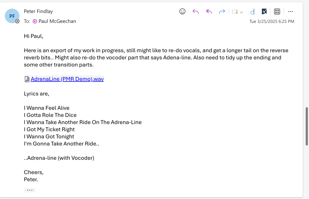Open the More actions ellipsis menu
Screen dimensions: 309x199
tap(291, 11)
